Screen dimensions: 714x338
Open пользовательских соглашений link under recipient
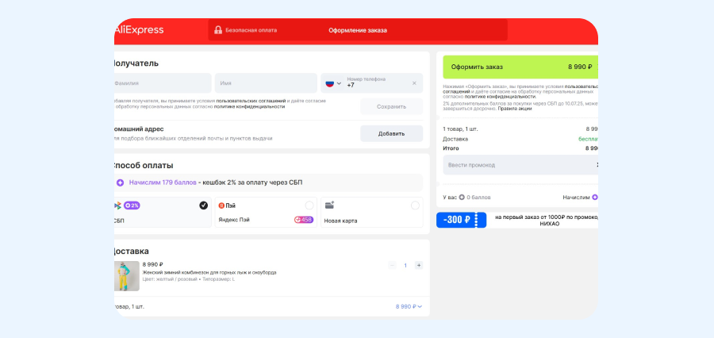coord(251,101)
